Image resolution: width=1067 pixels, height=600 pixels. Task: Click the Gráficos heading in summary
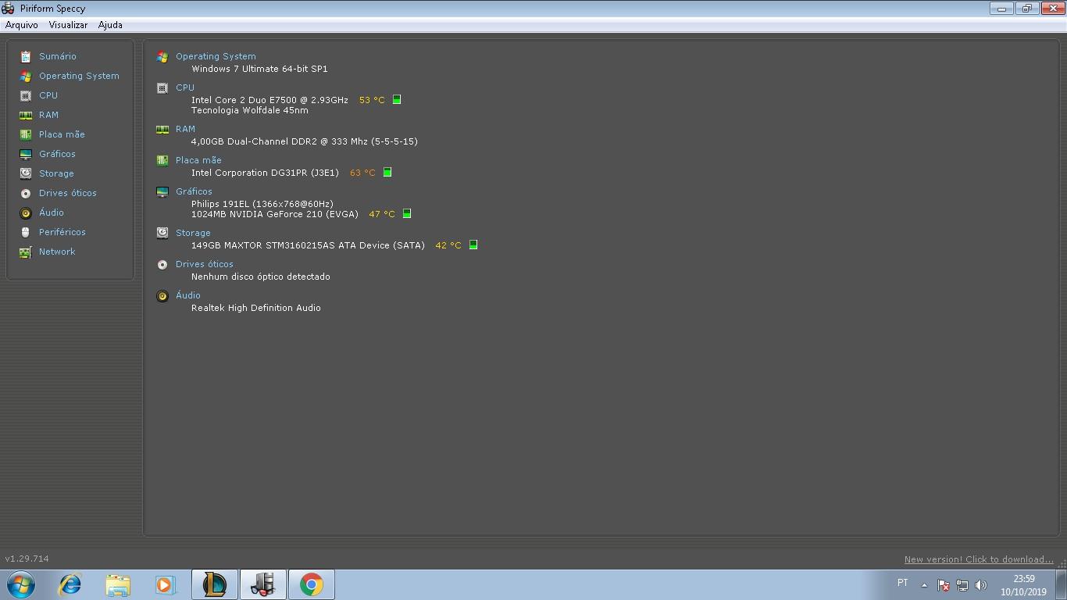(194, 191)
